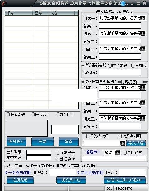Click the 复查 button
Viewport: 149px width, 191px height.
click(x=68, y=142)
